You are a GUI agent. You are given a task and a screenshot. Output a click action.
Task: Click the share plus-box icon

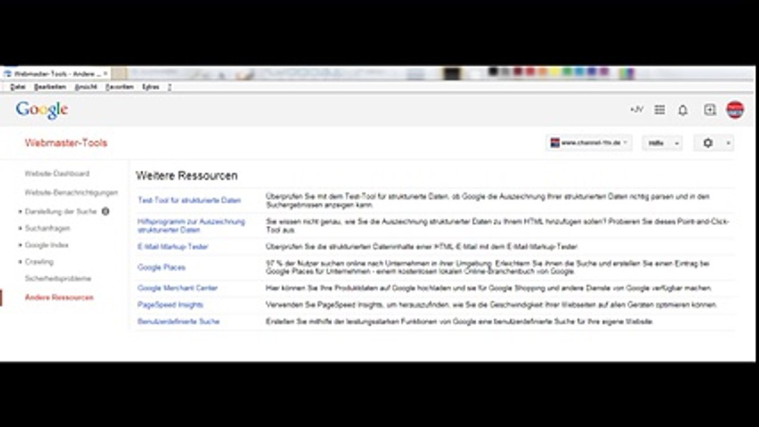pos(710,110)
